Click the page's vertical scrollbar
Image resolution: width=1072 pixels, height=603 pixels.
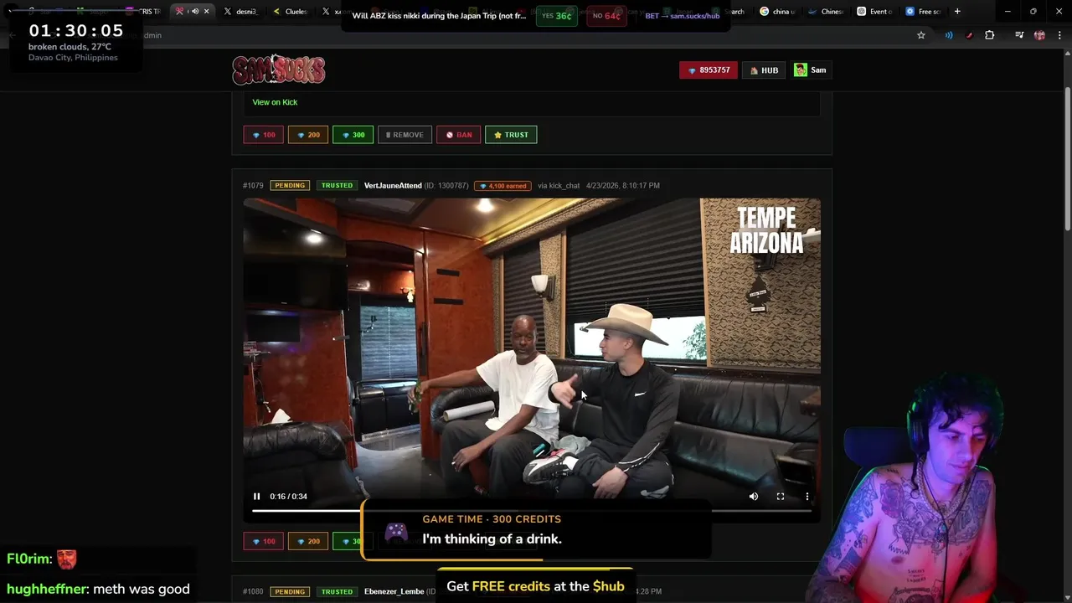coord(1067,159)
